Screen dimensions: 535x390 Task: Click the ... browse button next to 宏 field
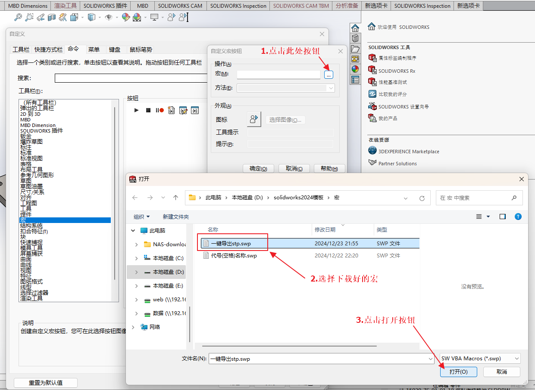(329, 75)
